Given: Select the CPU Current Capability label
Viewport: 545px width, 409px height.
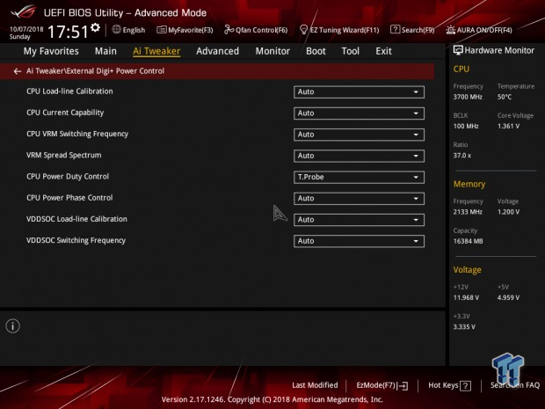Looking at the screenshot, I should tap(65, 113).
